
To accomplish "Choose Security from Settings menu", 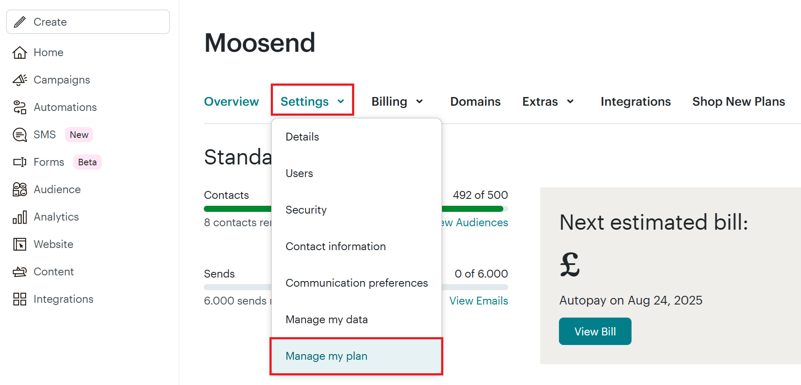I will 306,210.
